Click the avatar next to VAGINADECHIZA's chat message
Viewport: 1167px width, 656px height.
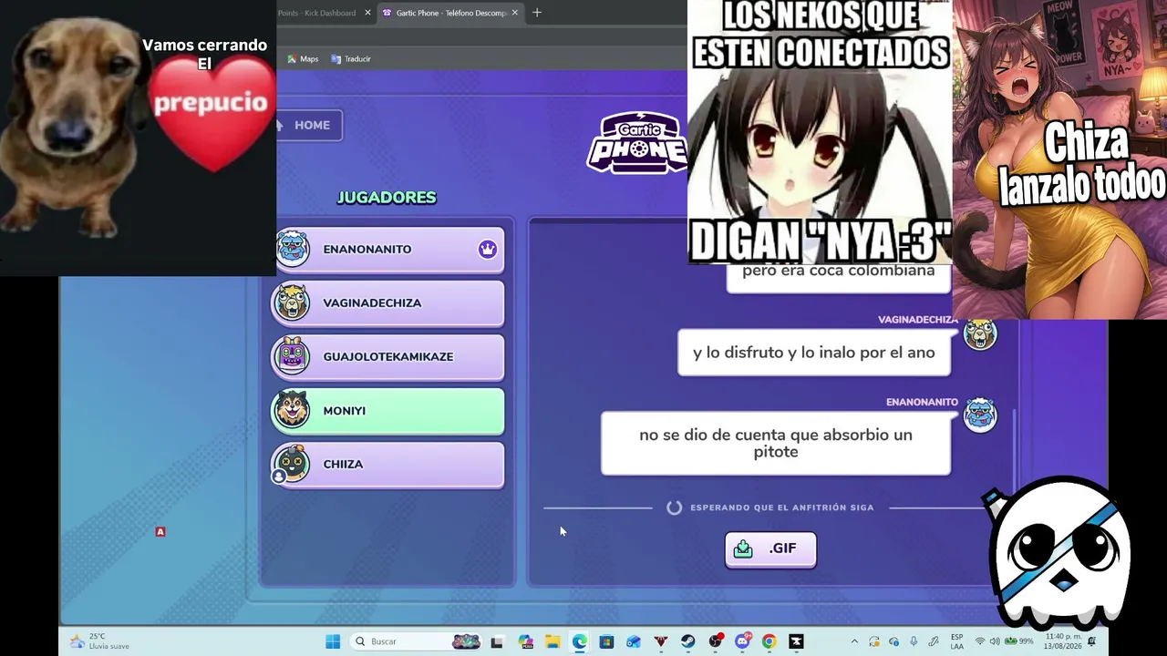coord(980,333)
